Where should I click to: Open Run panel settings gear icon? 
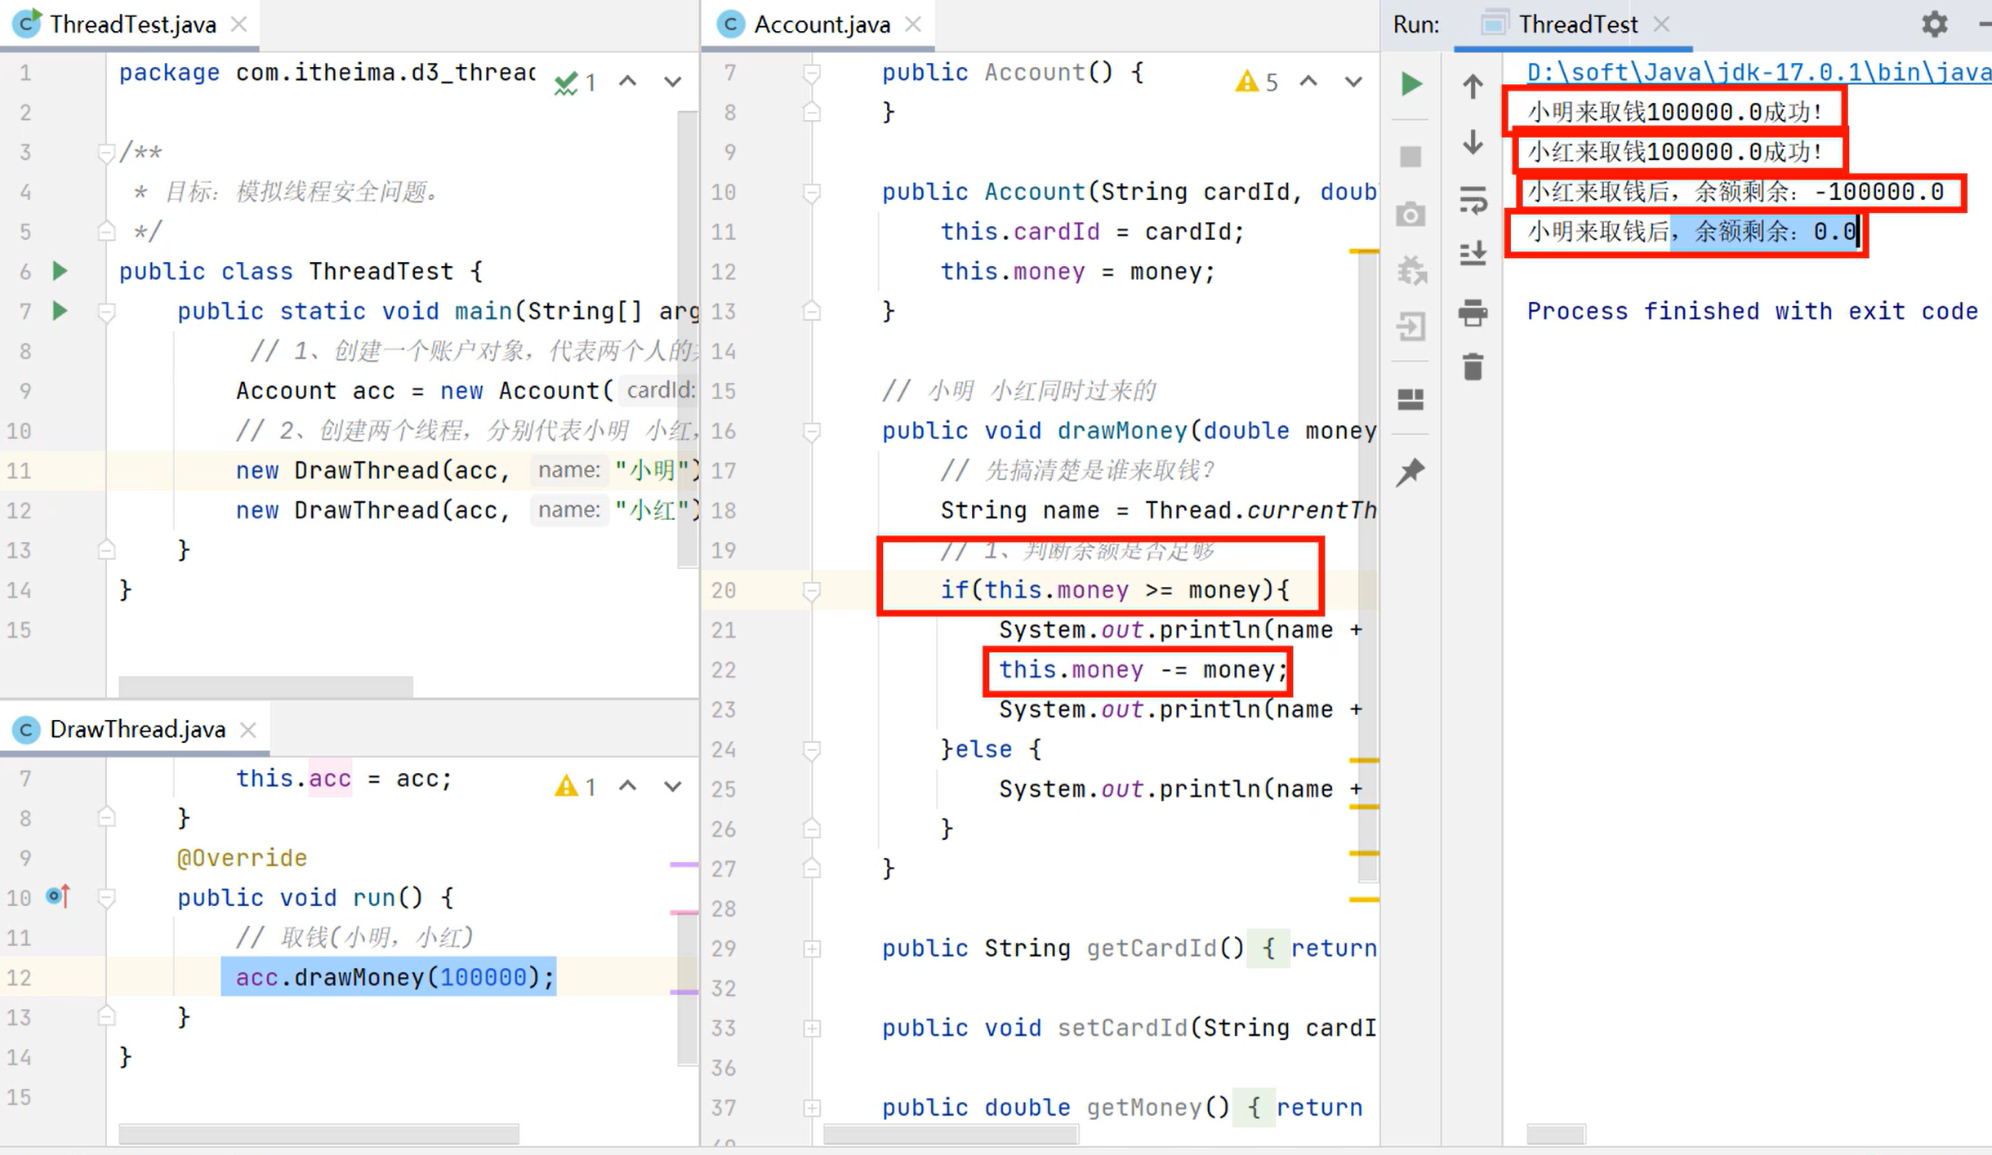click(x=1934, y=24)
